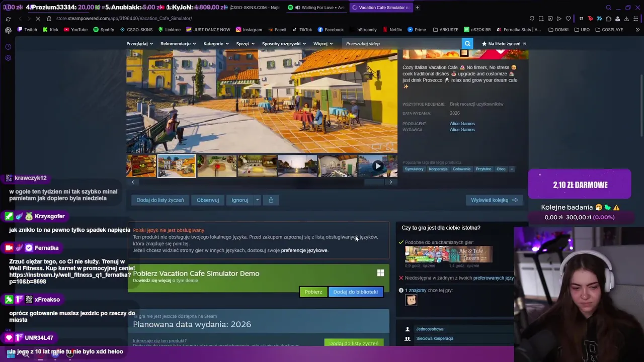Switch to Waiting For Love Spotify tab

pyautogui.click(x=317, y=8)
